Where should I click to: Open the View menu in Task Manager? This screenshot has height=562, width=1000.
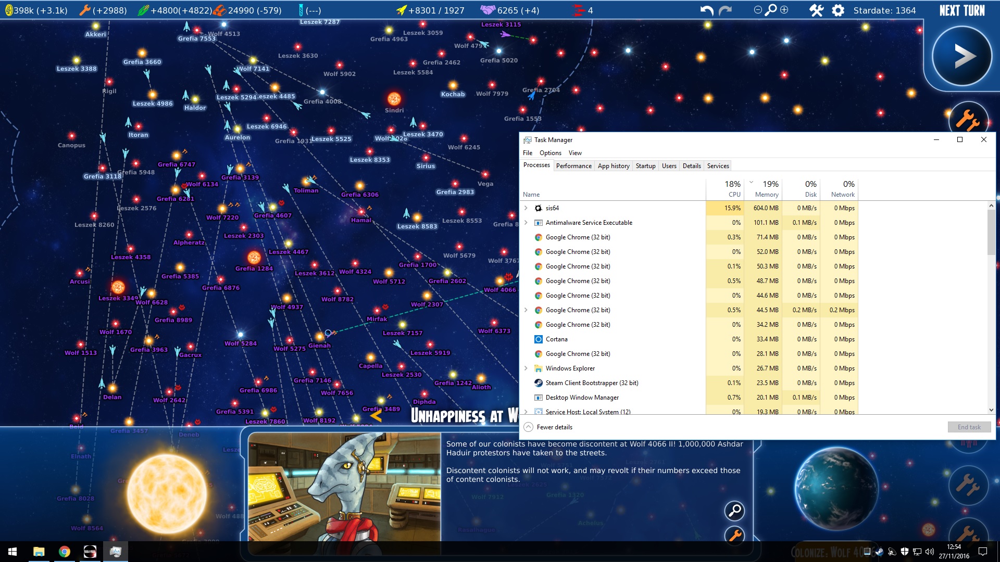[575, 153]
